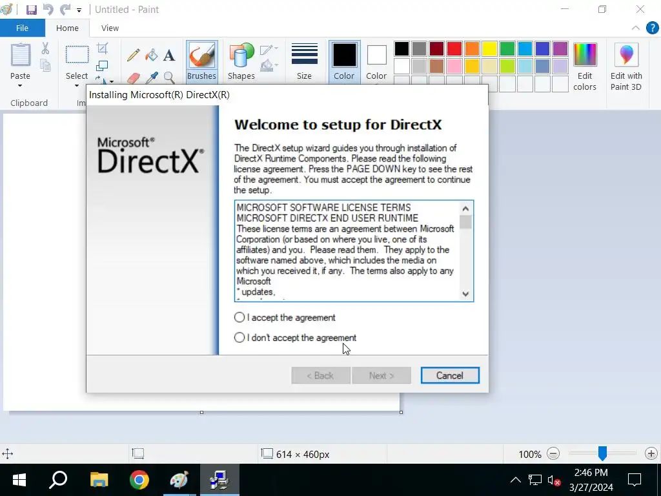Screen dimensions: 661x496
Task: Click the disabled Back button
Action: [x=320, y=375]
